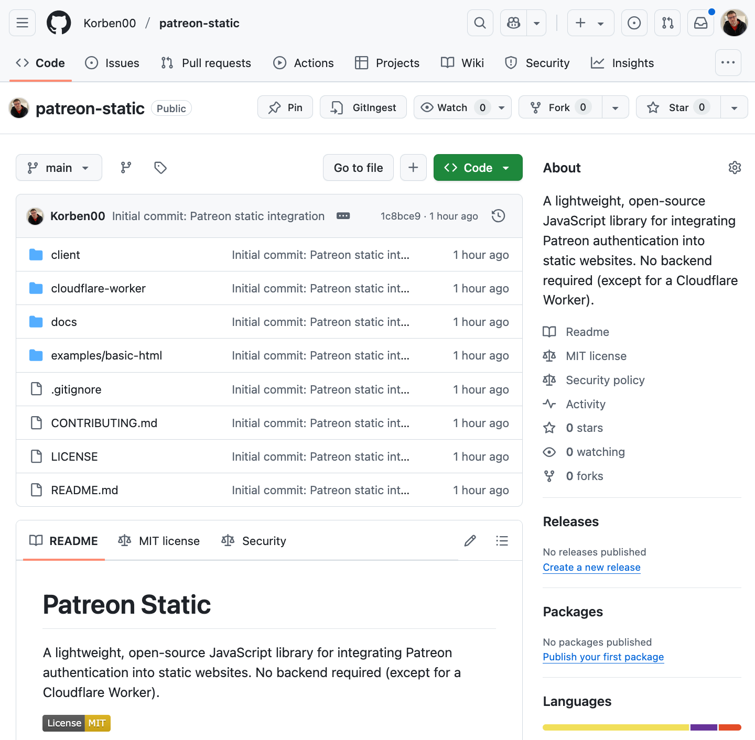Open the Pull requests tab
The width and height of the screenshot is (755, 740).
(x=206, y=63)
